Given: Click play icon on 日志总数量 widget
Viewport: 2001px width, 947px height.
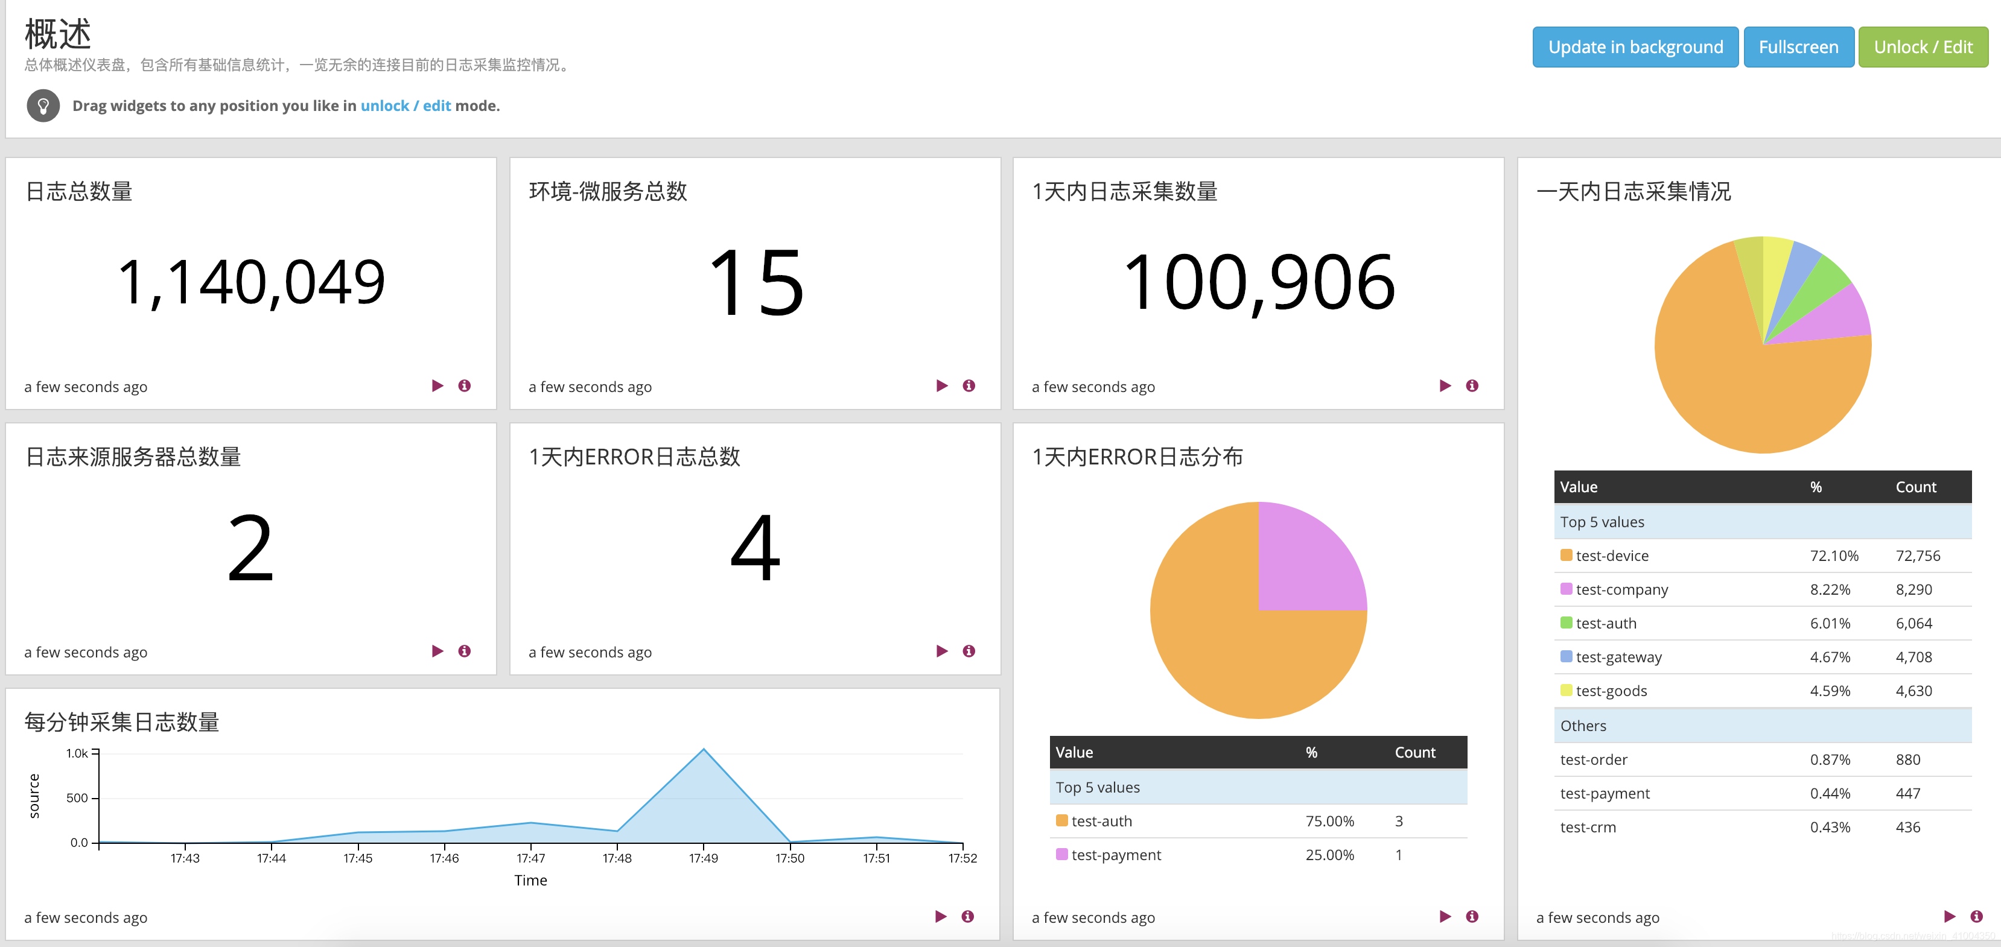Looking at the screenshot, I should 437,386.
